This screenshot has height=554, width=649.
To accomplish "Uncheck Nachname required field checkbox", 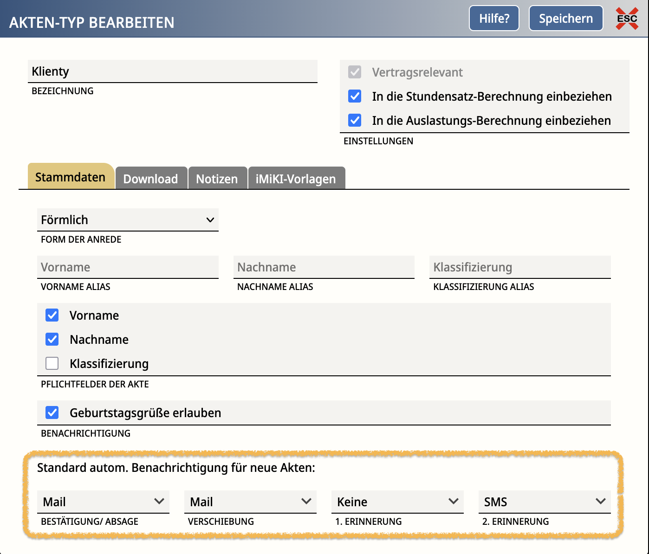I will [52, 340].
